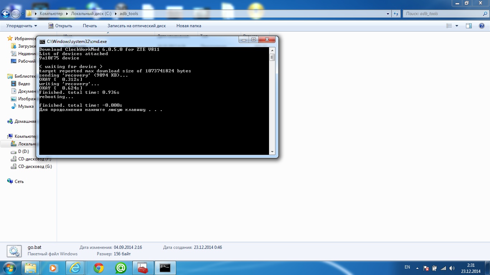
Task: Click Новая папка in the toolbar
Action: coord(189,26)
